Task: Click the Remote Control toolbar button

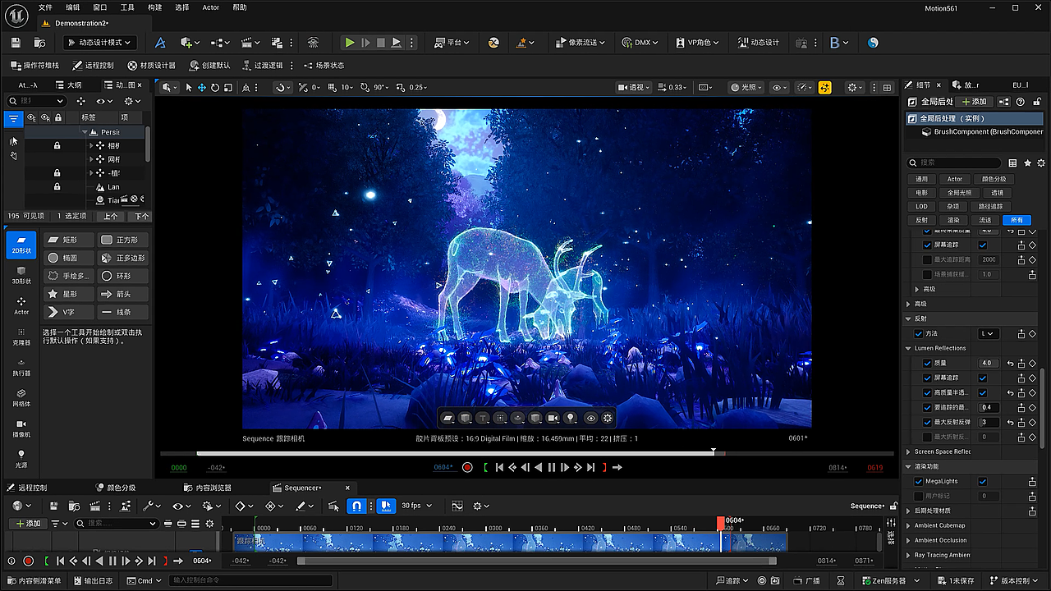Action: click(x=93, y=66)
